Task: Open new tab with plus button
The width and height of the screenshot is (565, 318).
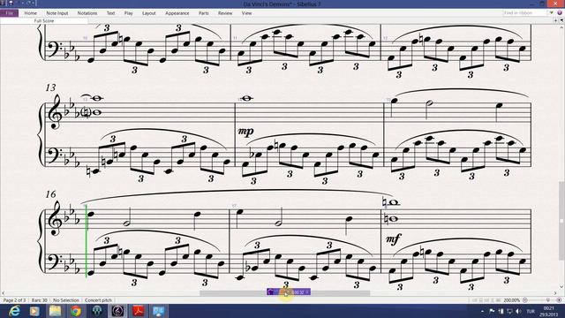Action: point(555,21)
